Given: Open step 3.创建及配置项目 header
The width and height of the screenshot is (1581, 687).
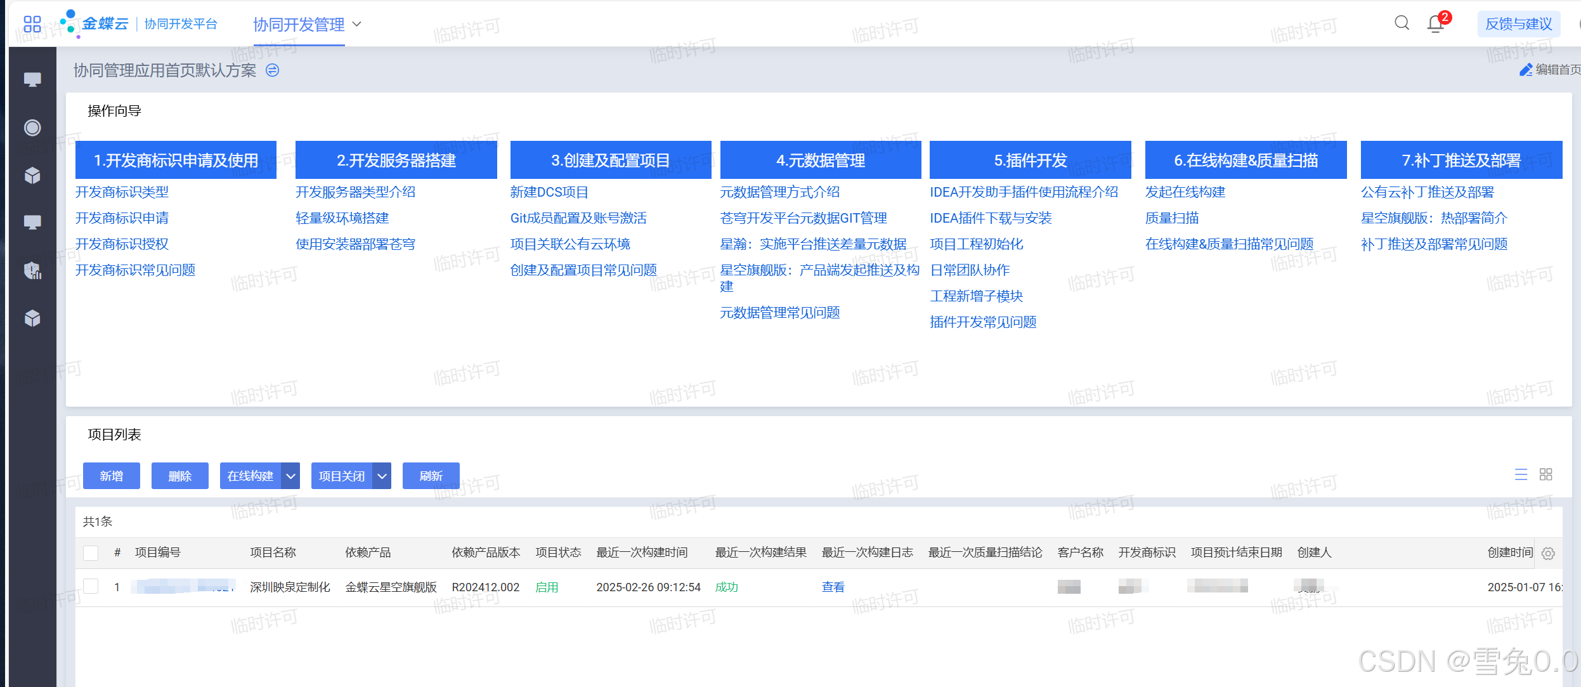Looking at the screenshot, I should (611, 160).
